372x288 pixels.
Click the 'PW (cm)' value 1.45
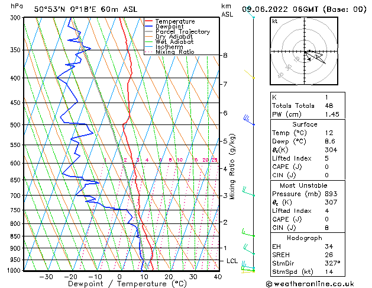pos(332,114)
